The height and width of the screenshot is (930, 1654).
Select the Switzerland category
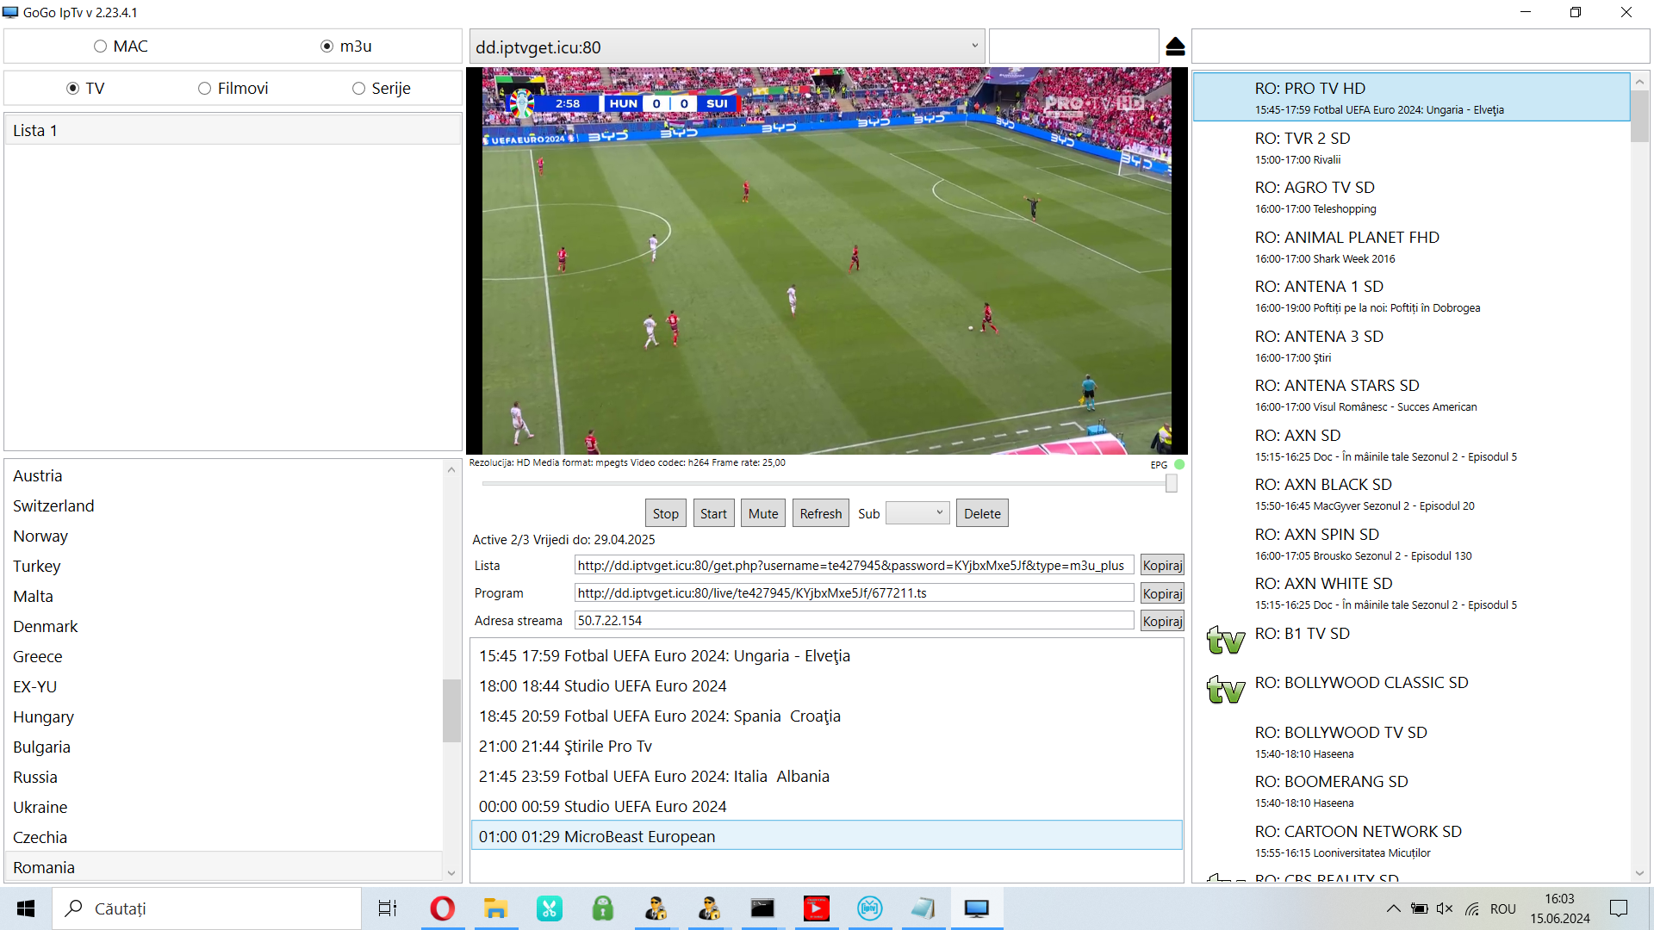click(224, 505)
